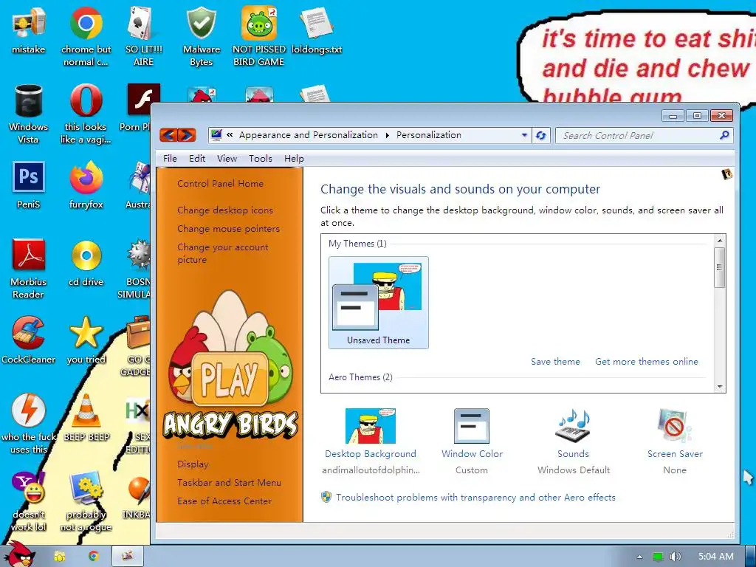Open the taskbar file explorer folder icon
756x567 pixels.
click(x=60, y=557)
